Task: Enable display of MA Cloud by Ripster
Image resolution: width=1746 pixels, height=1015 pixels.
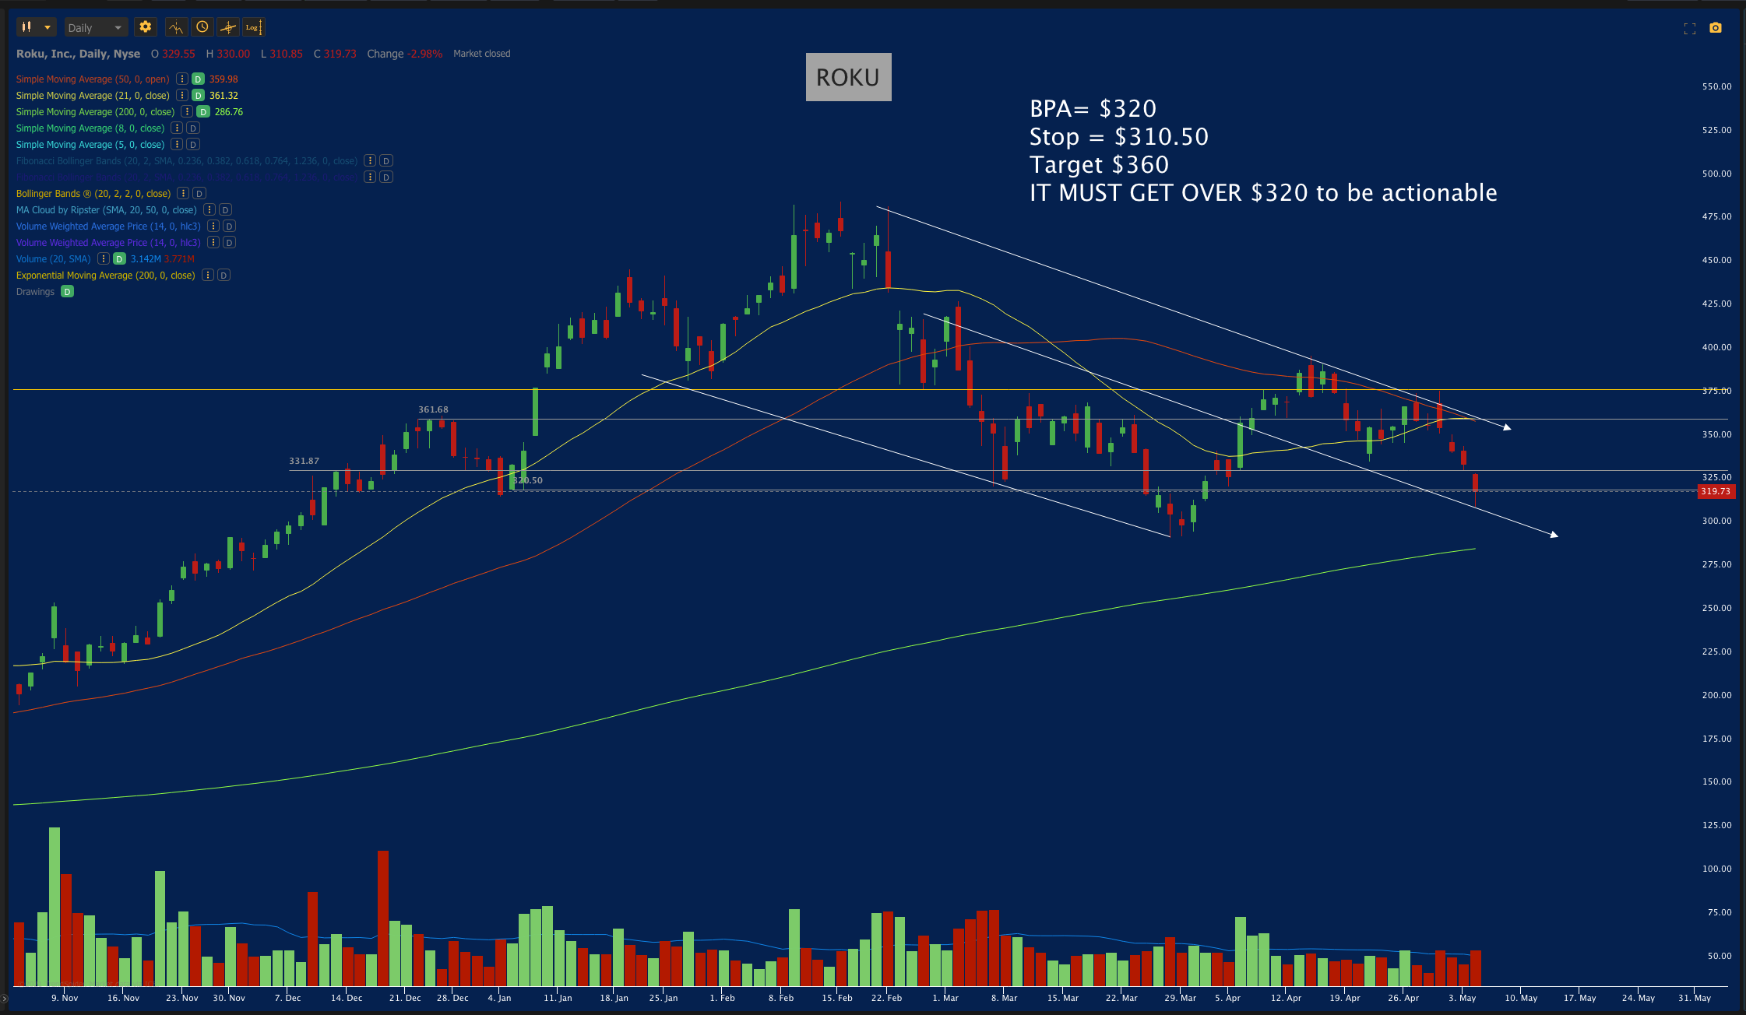Action: click(225, 209)
